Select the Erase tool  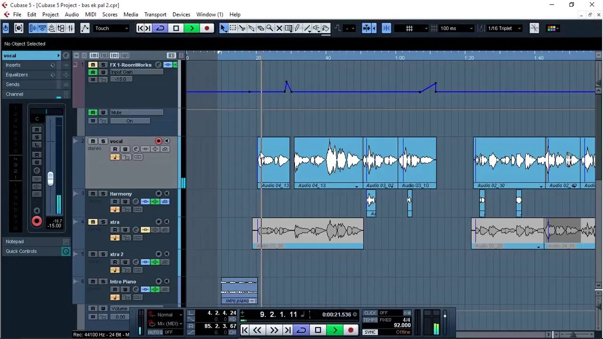(x=261, y=28)
